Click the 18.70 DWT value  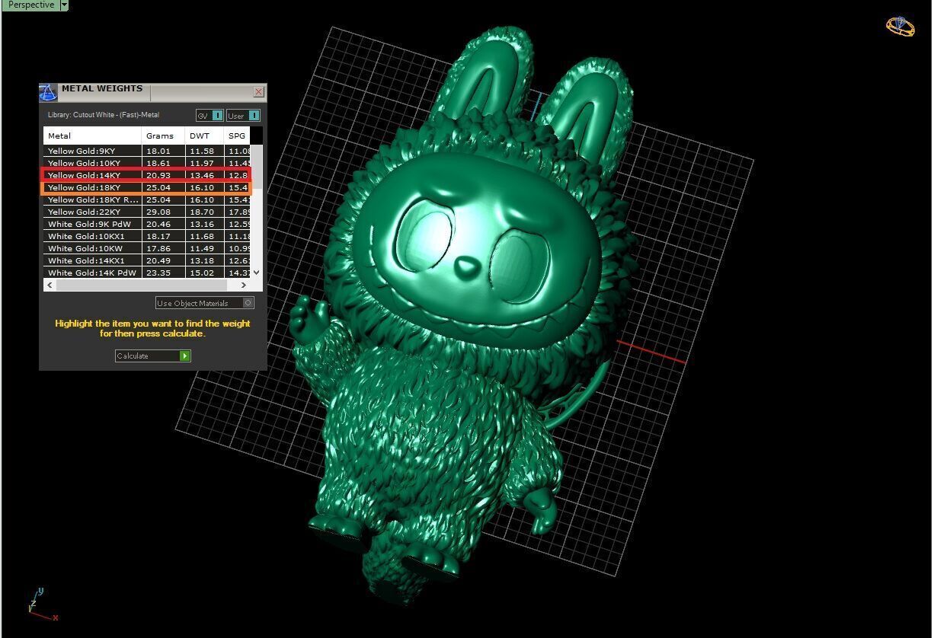202,212
